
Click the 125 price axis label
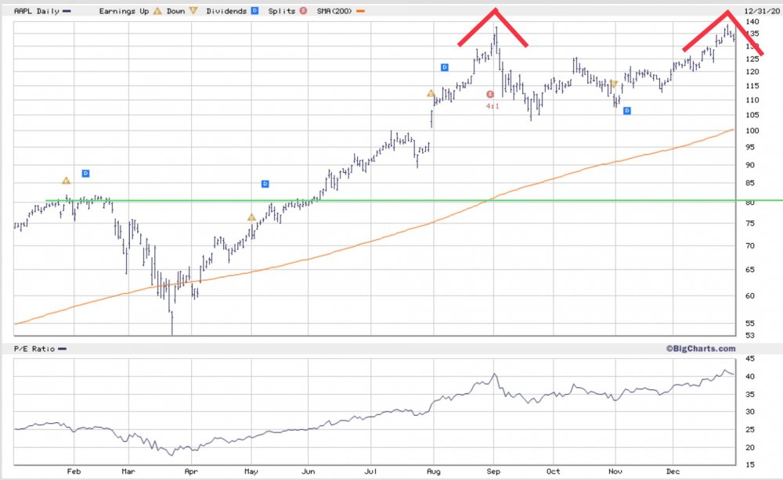(752, 59)
